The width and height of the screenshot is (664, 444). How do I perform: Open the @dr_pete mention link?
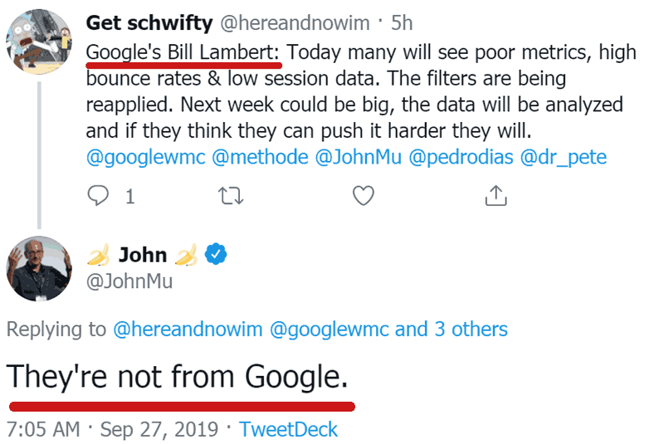tap(564, 158)
